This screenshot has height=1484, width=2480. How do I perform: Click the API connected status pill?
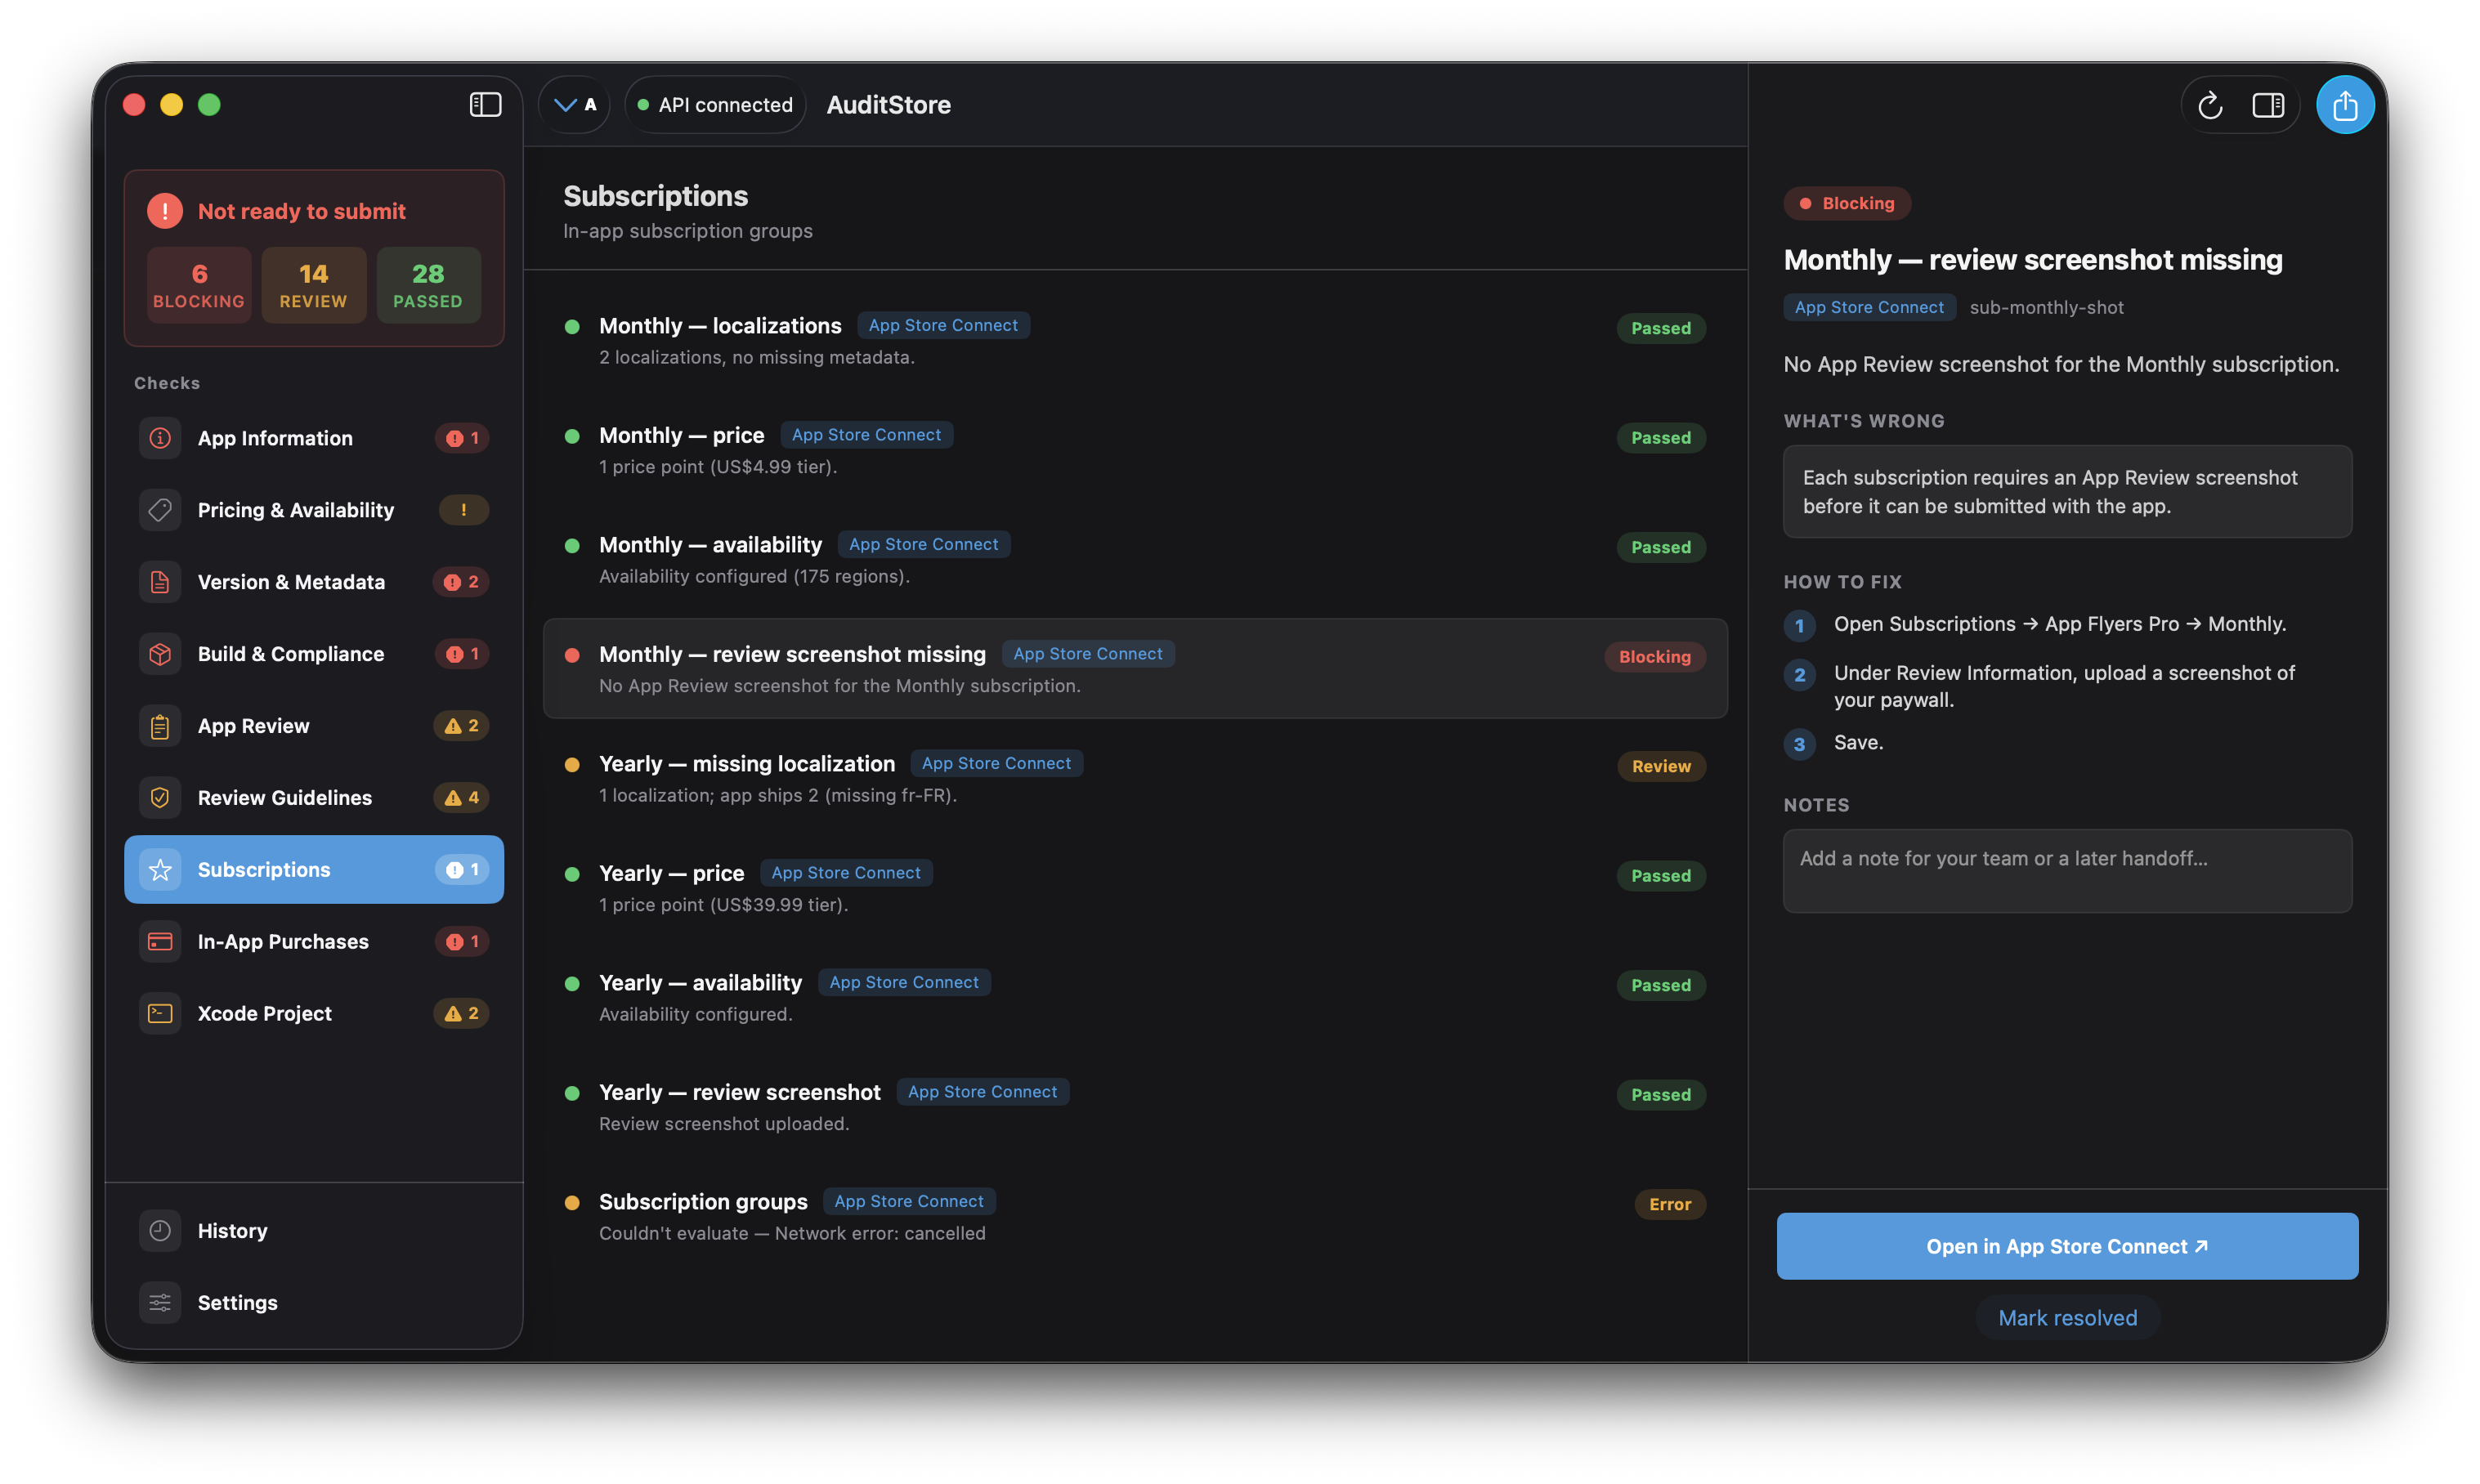pos(716,105)
